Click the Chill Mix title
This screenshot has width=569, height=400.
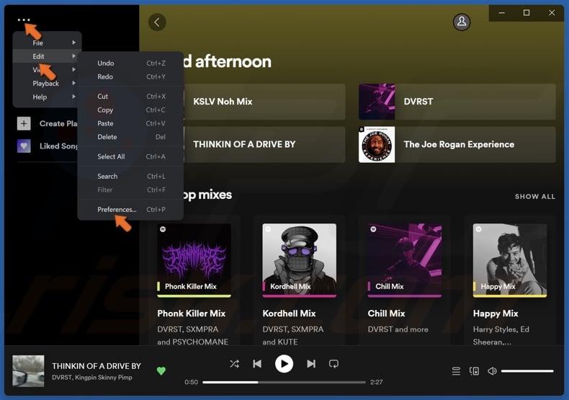pos(386,314)
